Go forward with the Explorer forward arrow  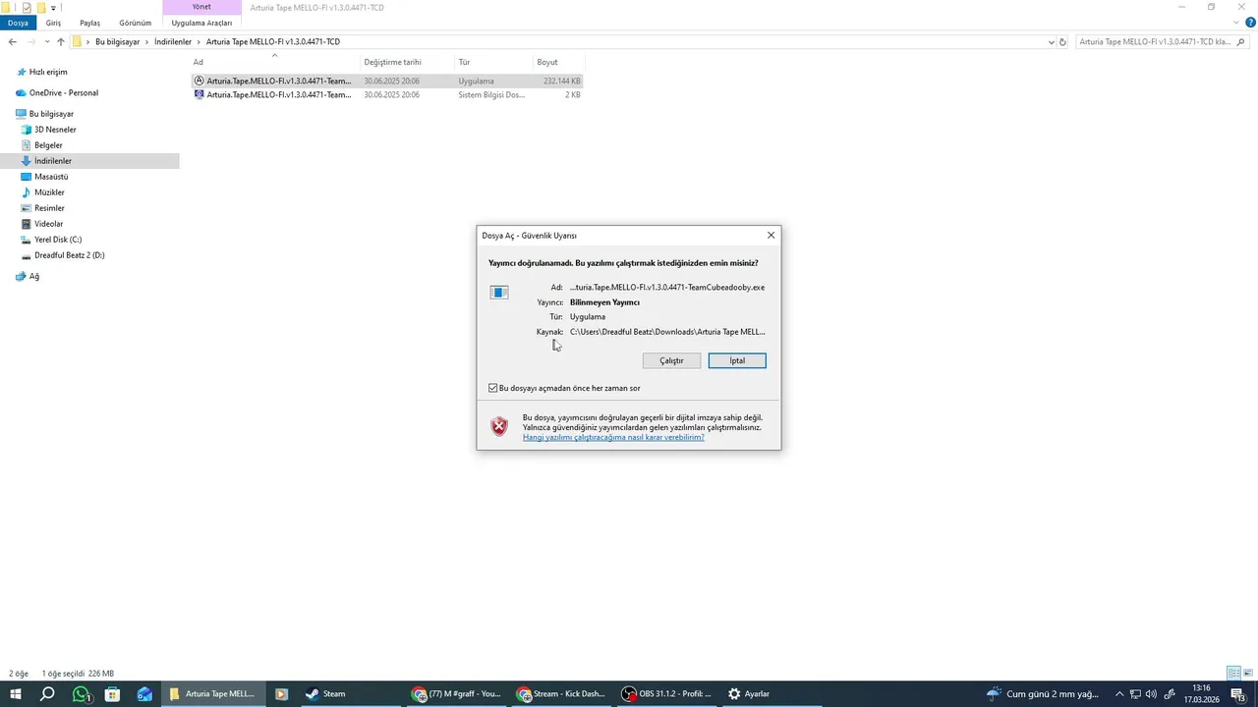pyautogui.click(x=31, y=42)
